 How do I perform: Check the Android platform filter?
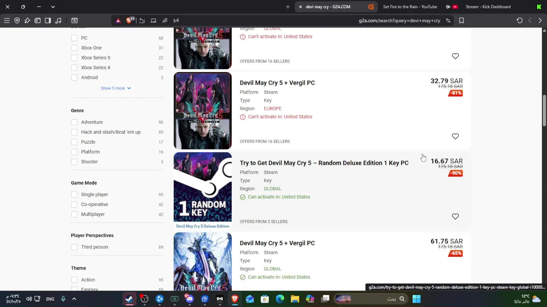click(x=74, y=77)
